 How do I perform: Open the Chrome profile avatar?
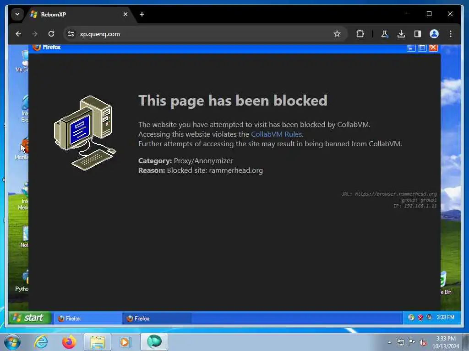pos(434,34)
